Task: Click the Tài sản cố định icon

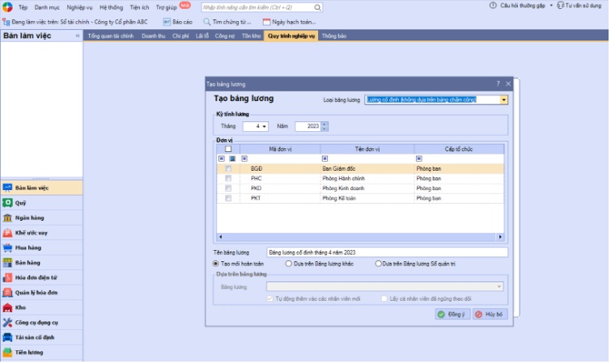Action: tap(8, 337)
